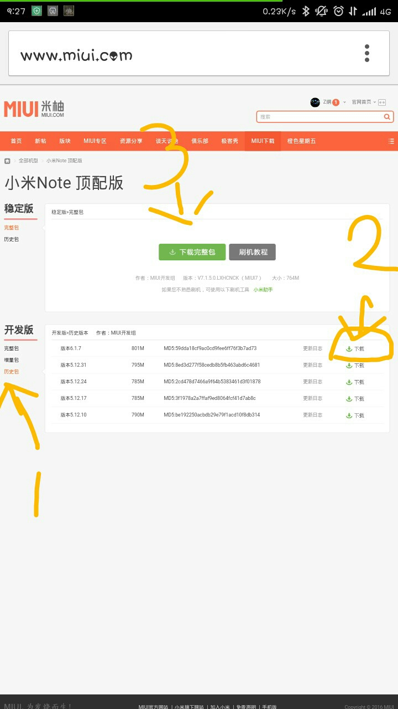Open 更新日志 for version 5.12.24
Screen dimensions: 398x709
coord(312,382)
